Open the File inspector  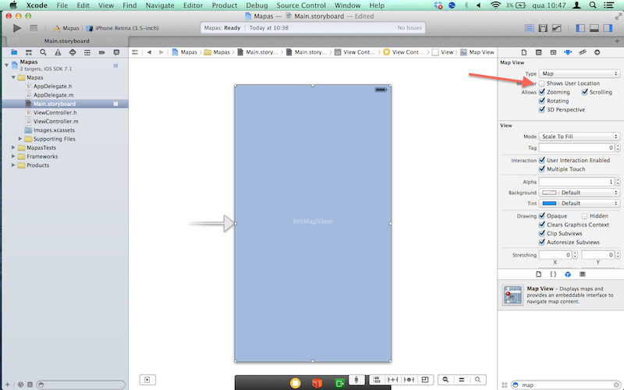coord(523,52)
